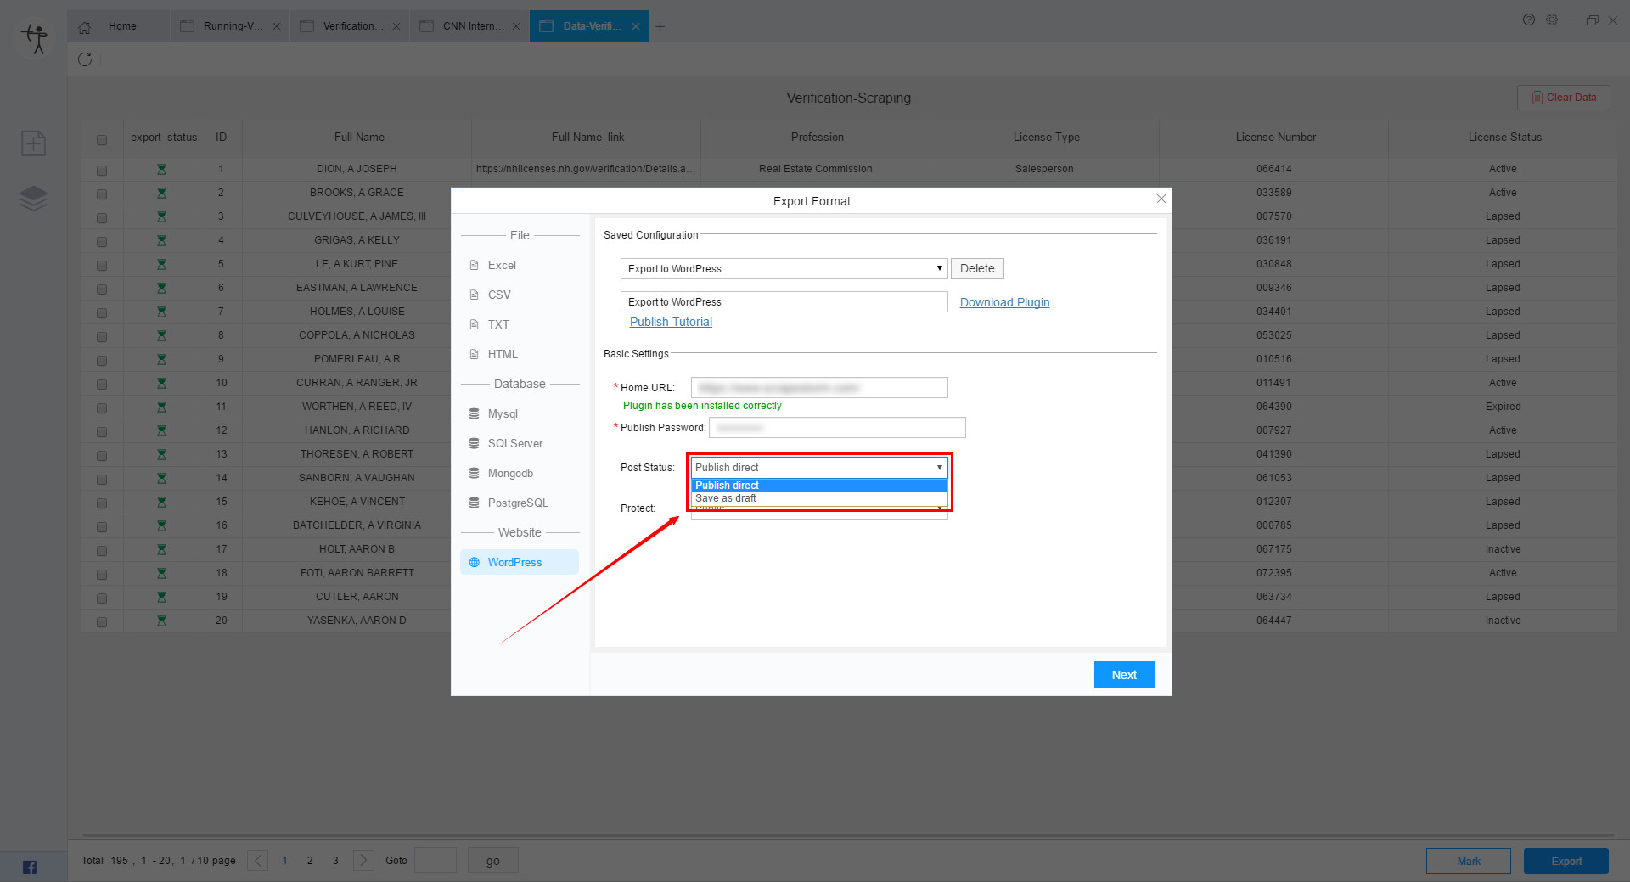The image size is (1630, 882).
Task: Click export status hourglass icon for row 20
Action: (161, 621)
